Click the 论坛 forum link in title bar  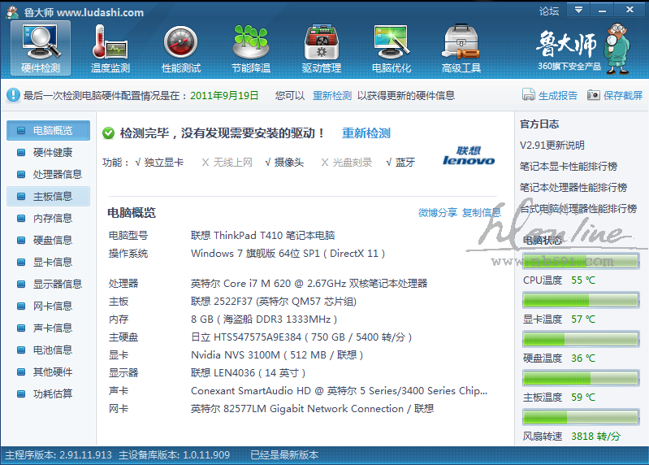[549, 11]
